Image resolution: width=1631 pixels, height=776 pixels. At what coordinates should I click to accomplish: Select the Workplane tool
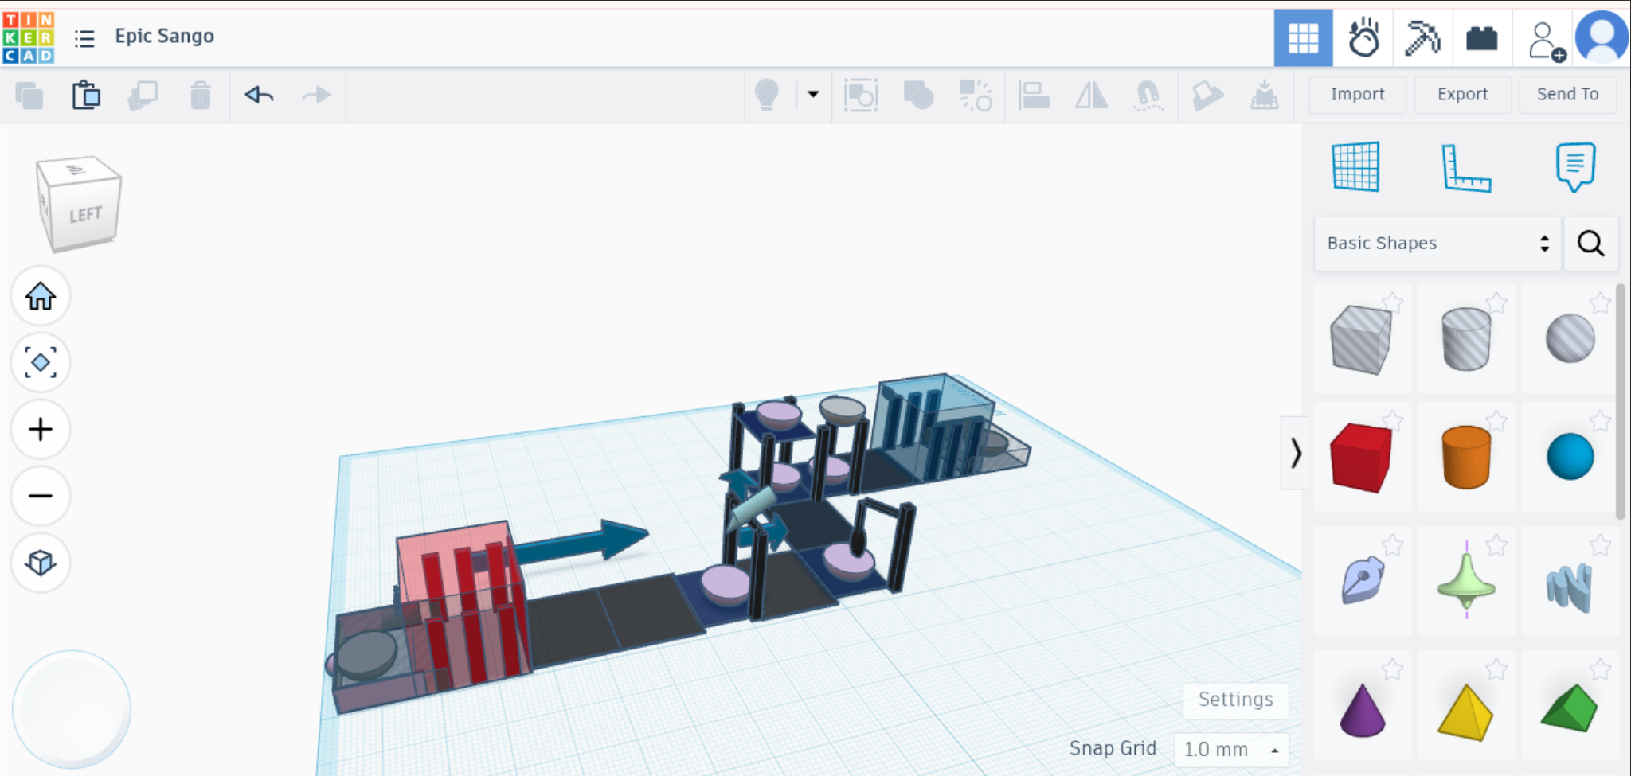point(1356,167)
